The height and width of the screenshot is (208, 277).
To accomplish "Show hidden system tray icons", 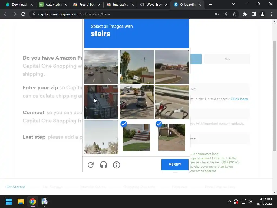I will [x=229, y=201].
